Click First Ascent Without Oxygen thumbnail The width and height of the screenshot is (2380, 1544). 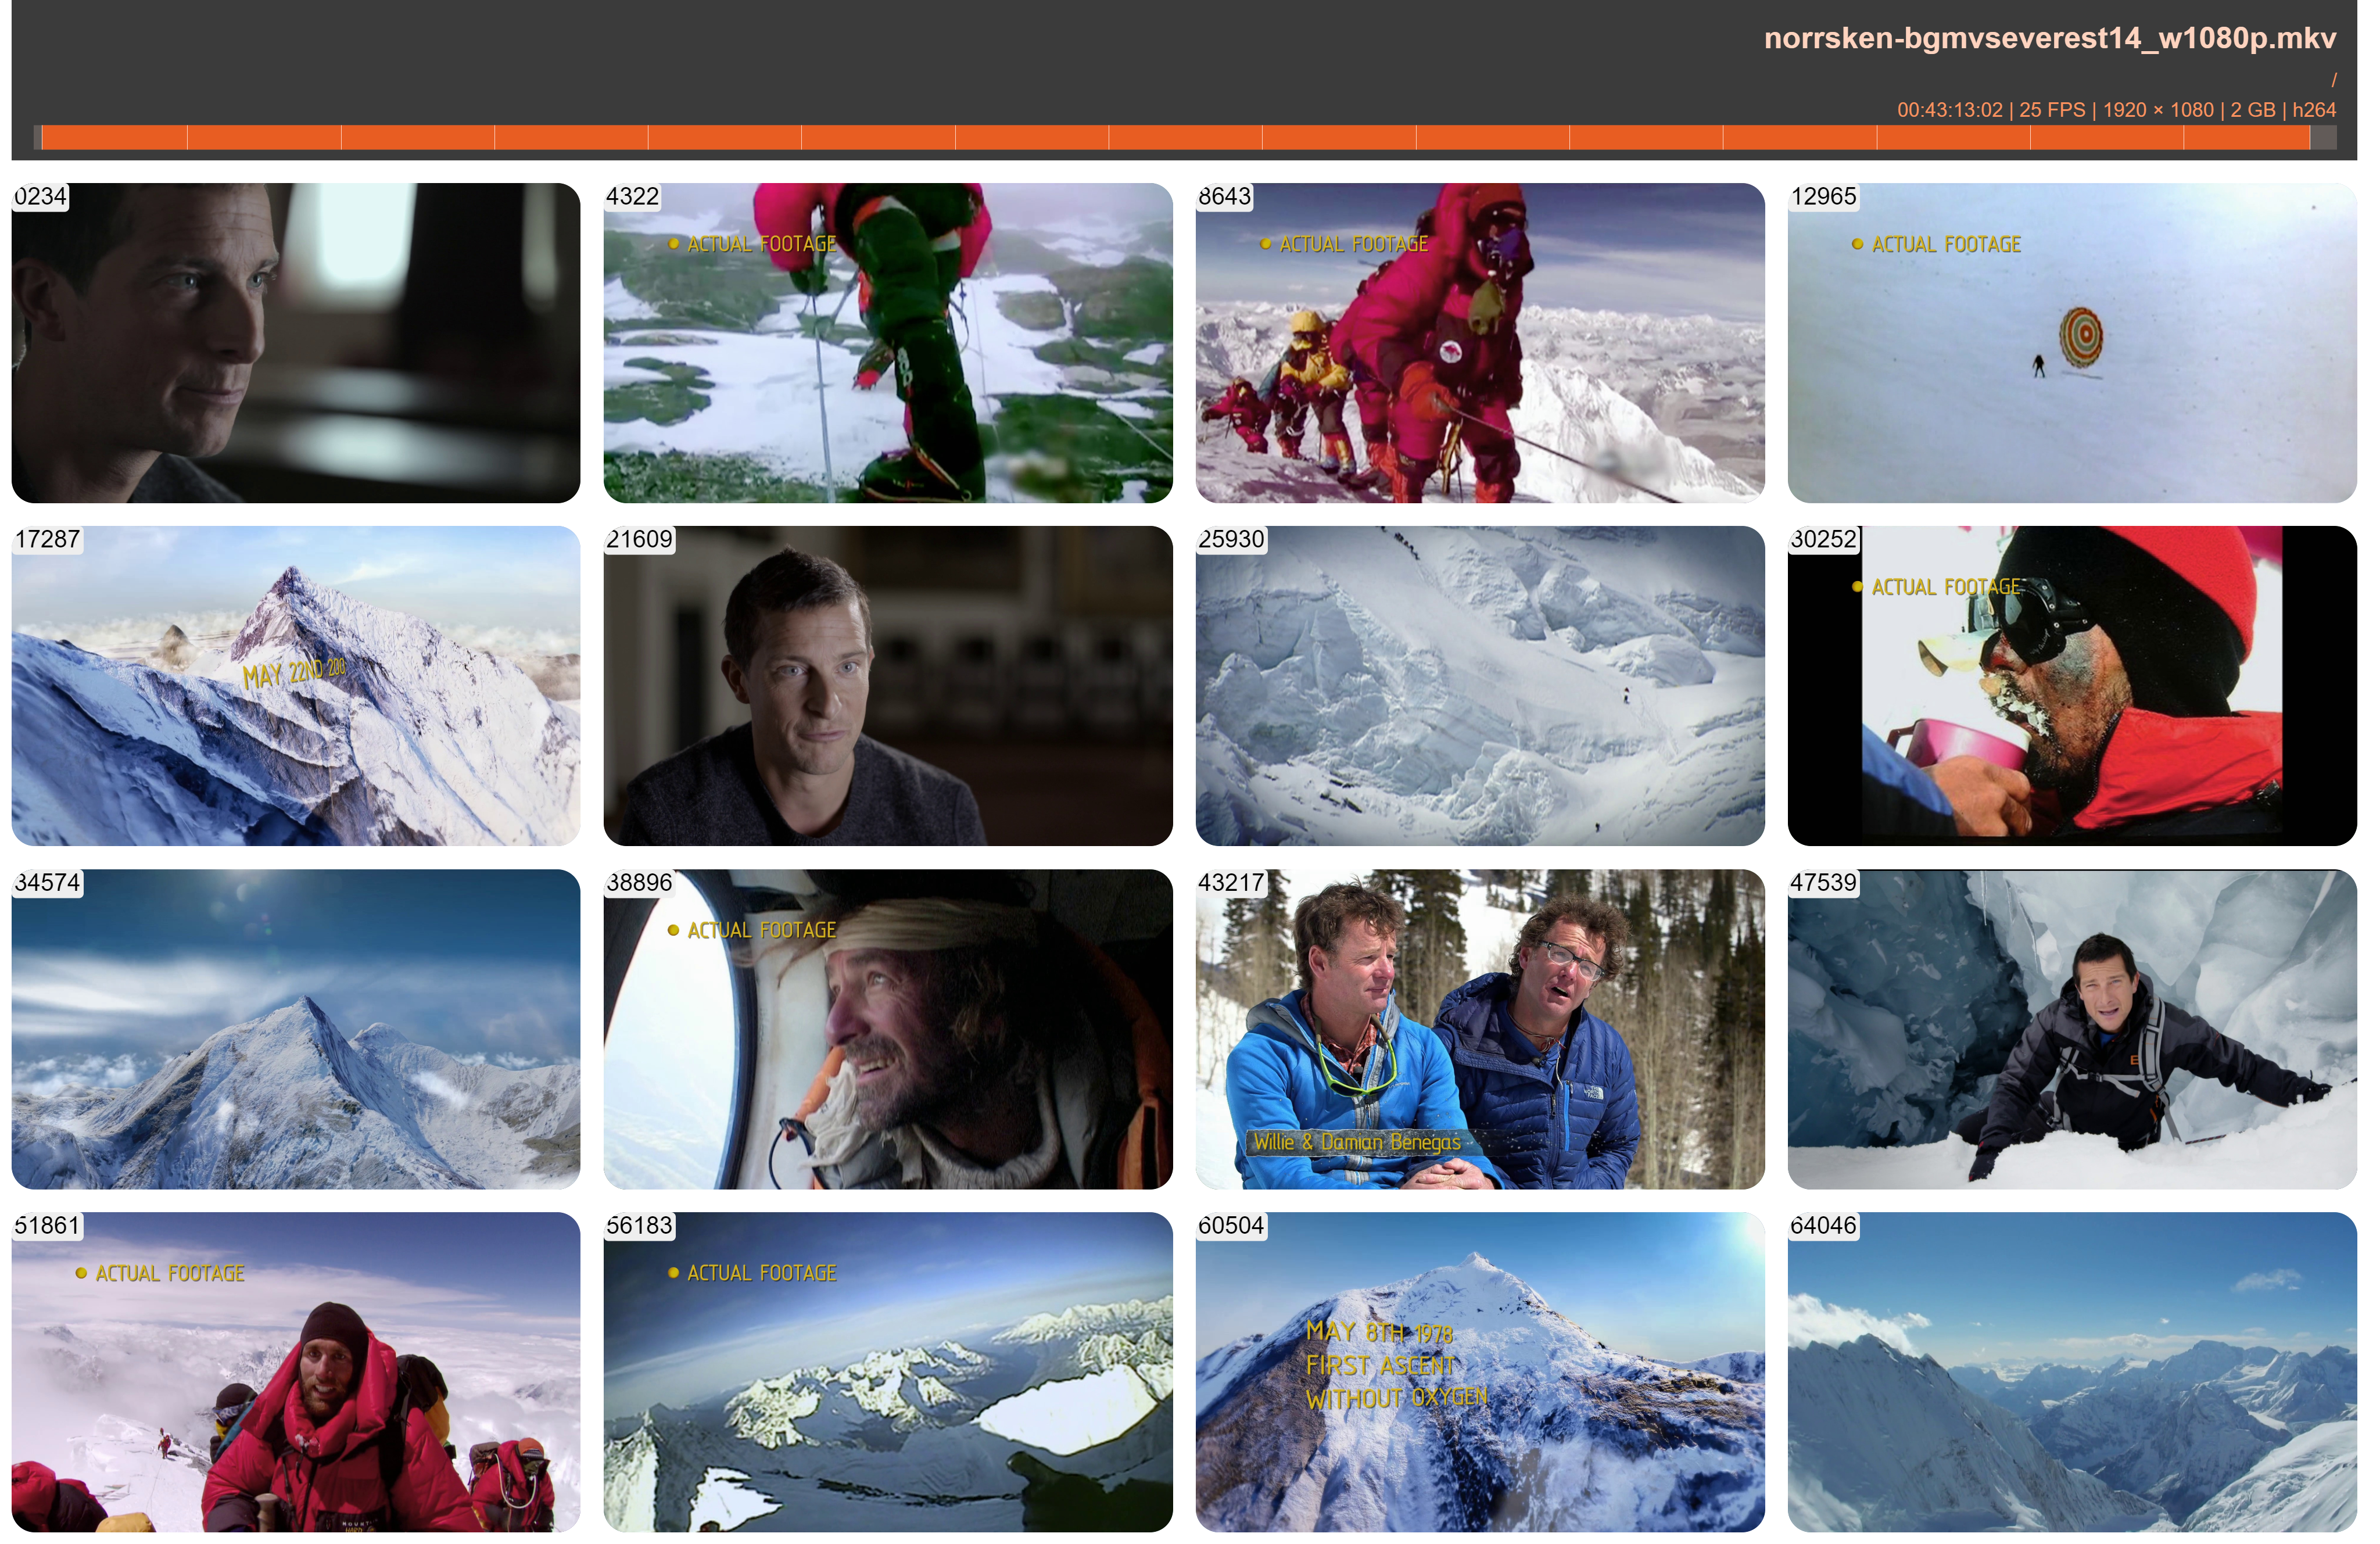(1479, 1372)
